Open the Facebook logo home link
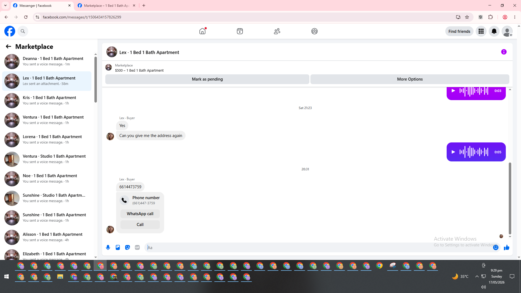This screenshot has height=293, width=521. click(x=10, y=31)
